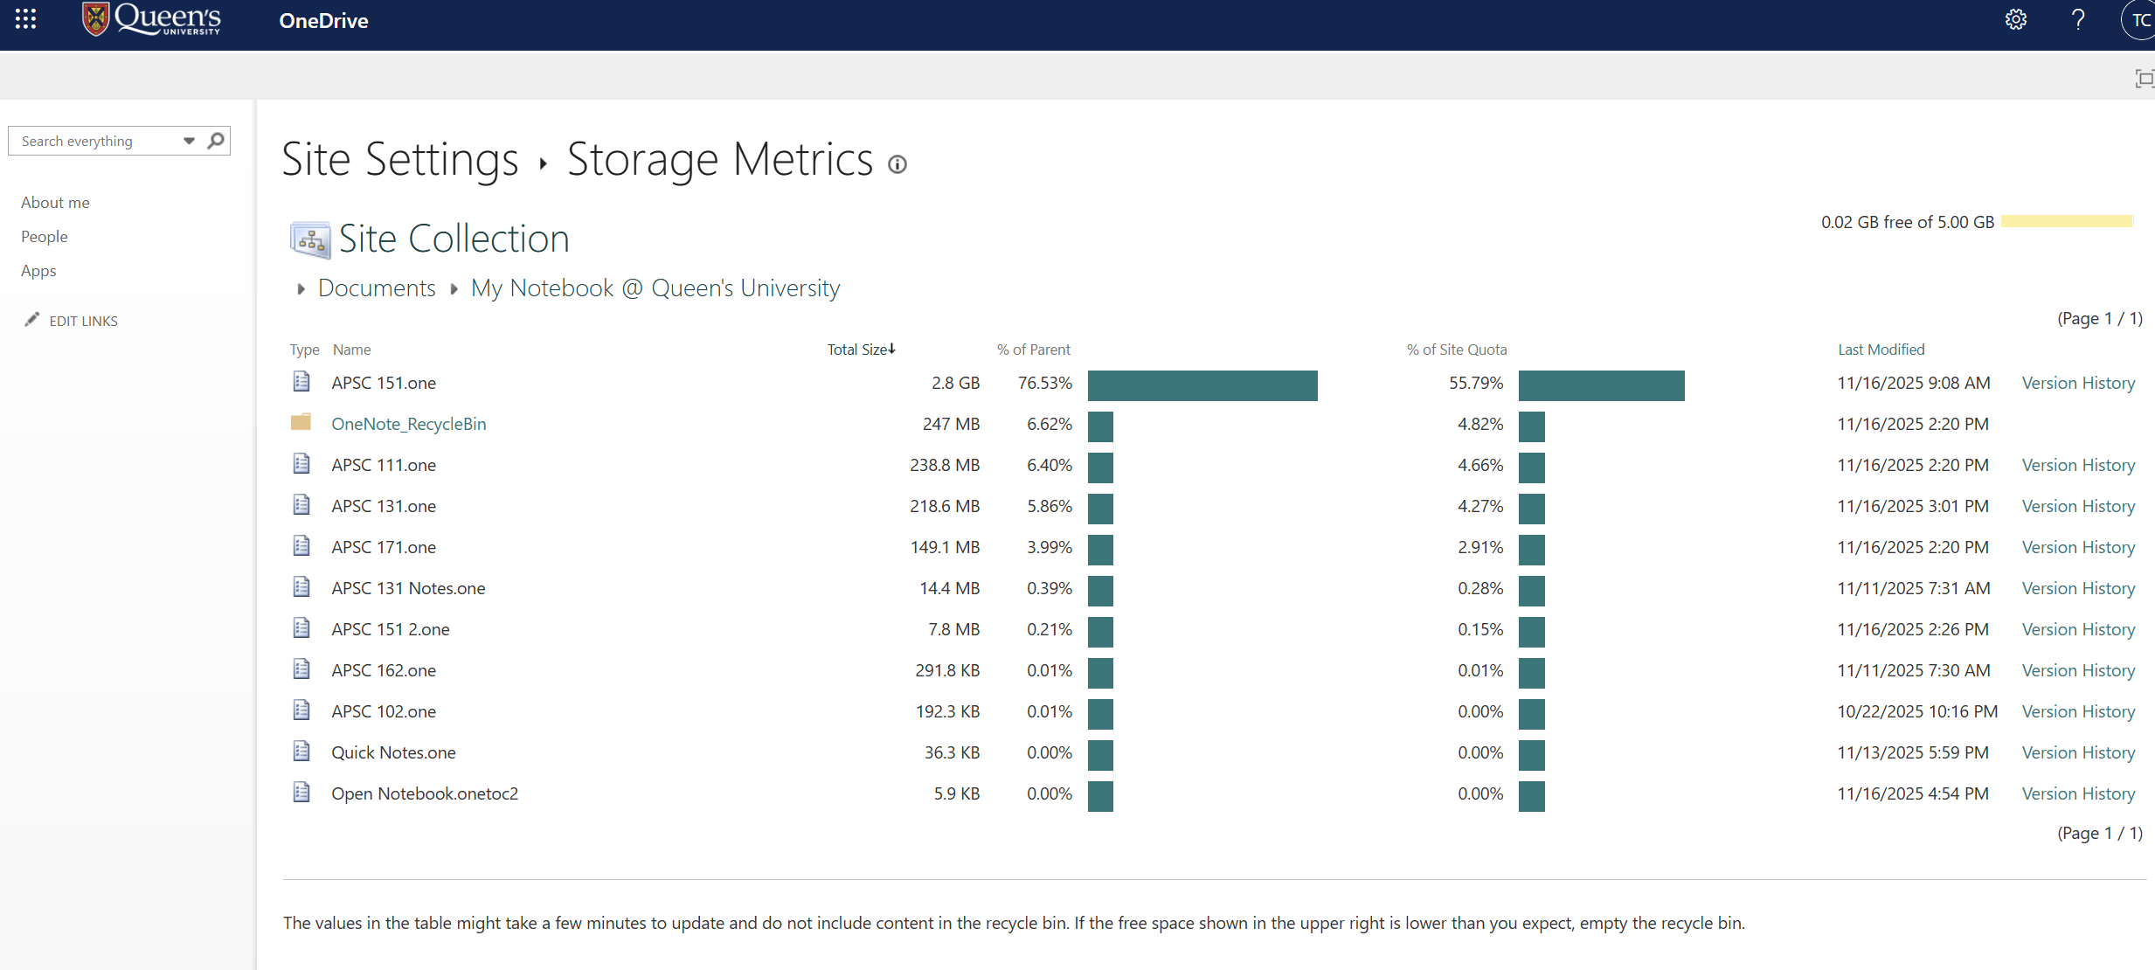Click EDIT LINKS in the sidebar
This screenshot has height=970, width=2155.
click(x=83, y=321)
